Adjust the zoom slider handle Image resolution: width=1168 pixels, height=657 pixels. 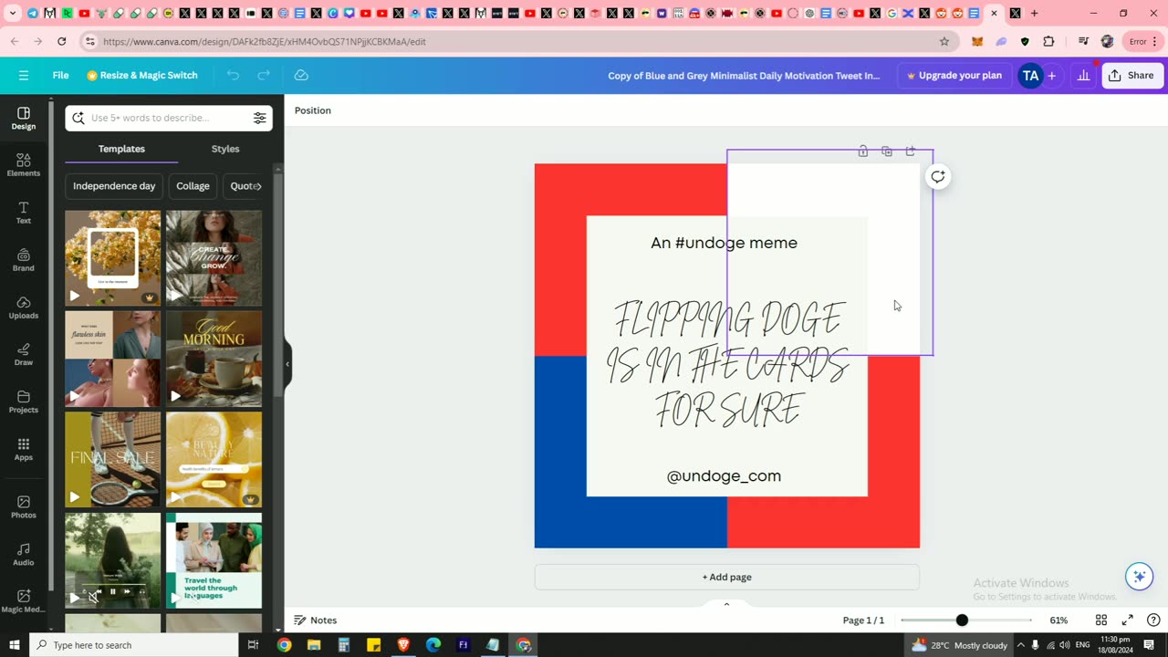[962, 620]
